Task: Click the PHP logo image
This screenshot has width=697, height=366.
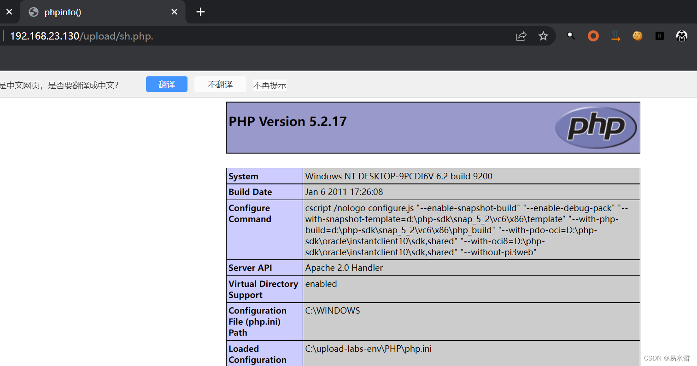Action: (596, 127)
